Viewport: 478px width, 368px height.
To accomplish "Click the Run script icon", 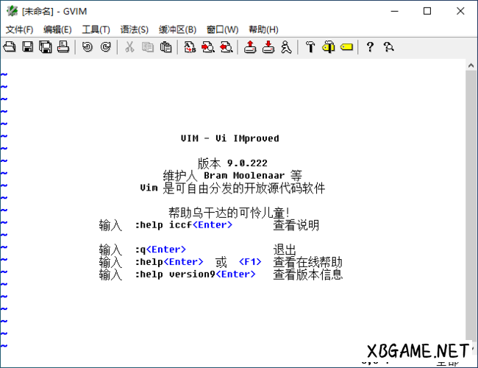I will (x=286, y=47).
